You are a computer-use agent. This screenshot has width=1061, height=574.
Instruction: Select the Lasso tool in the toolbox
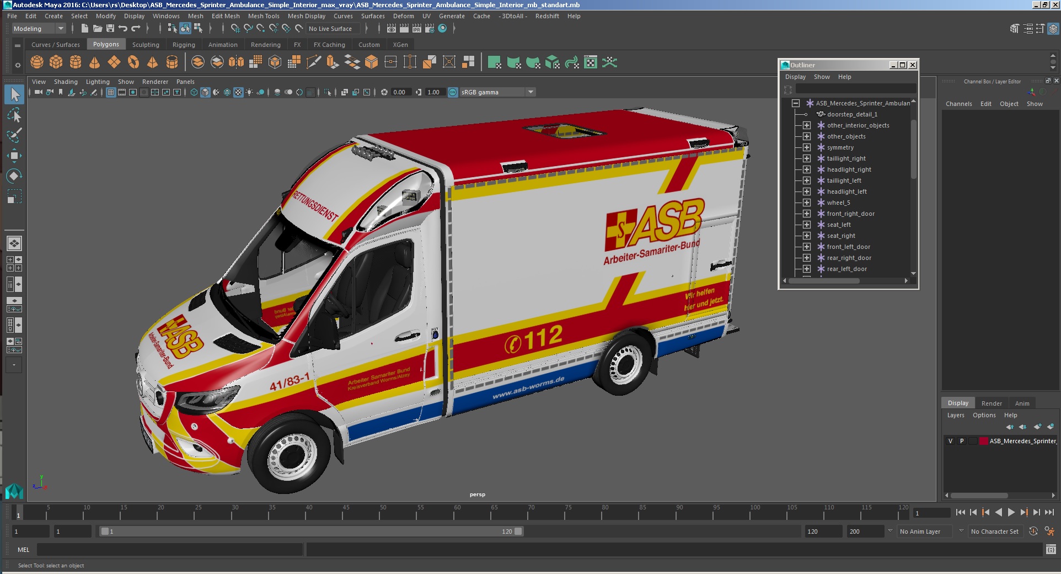(14, 115)
